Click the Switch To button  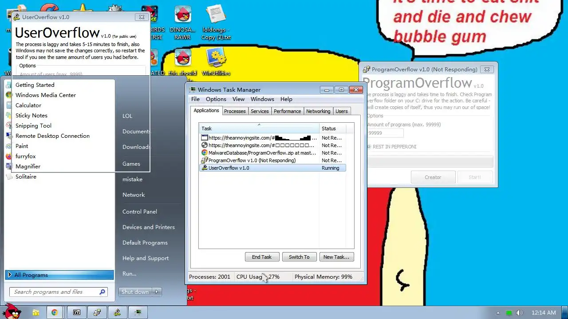299,257
